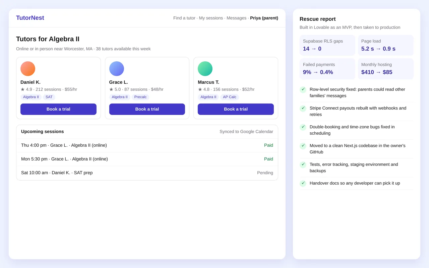Click the Upcoming sessions heading
Viewport: 429px width, 268px height.
[x=43, y=132]
